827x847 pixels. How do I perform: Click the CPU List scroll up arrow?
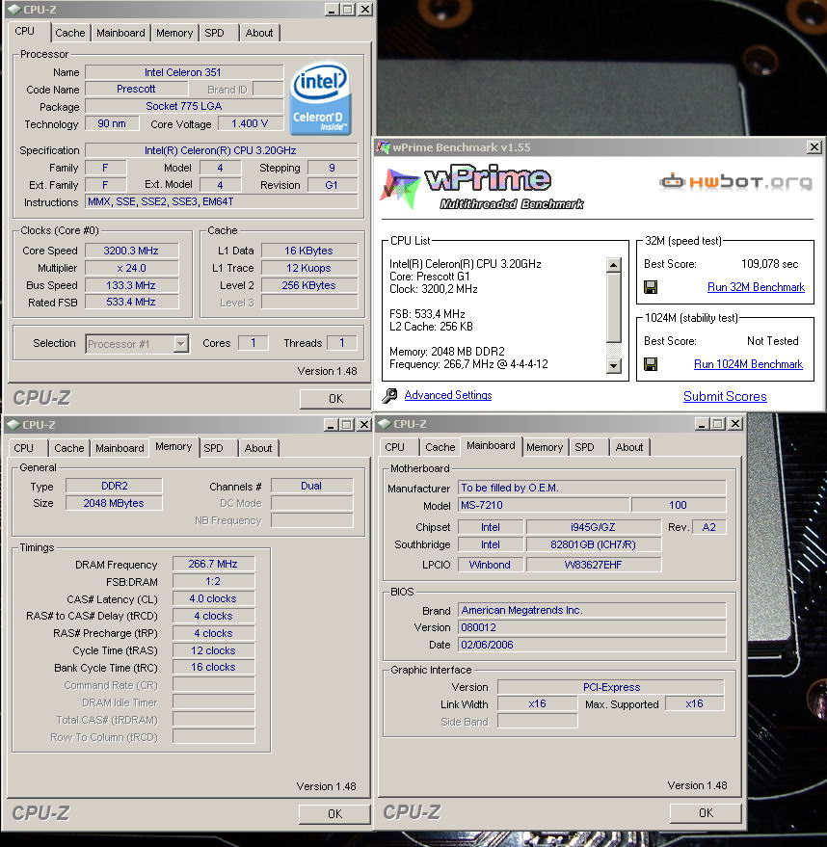pyautogui.click(x=614, y=265)
